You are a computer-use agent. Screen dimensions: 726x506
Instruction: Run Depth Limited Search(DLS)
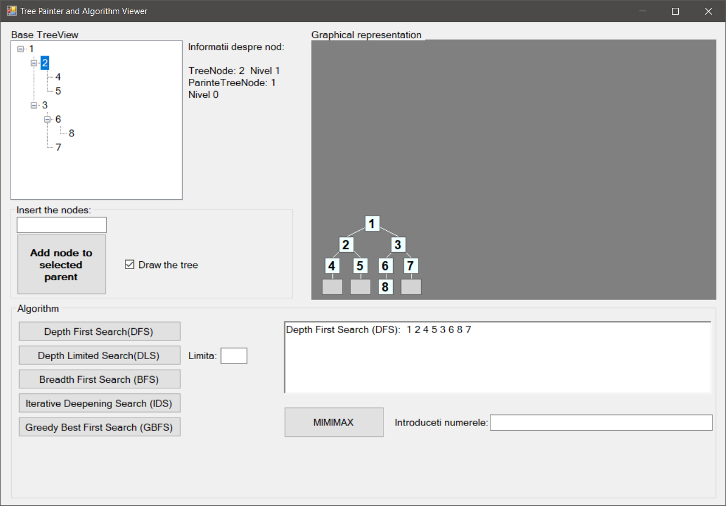(x=100, y=355)
